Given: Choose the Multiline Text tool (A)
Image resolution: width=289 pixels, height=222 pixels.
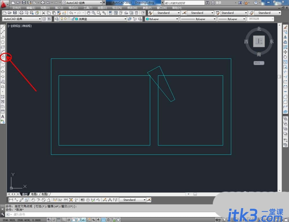Looking at the screenshot, I should pos(3,116).
